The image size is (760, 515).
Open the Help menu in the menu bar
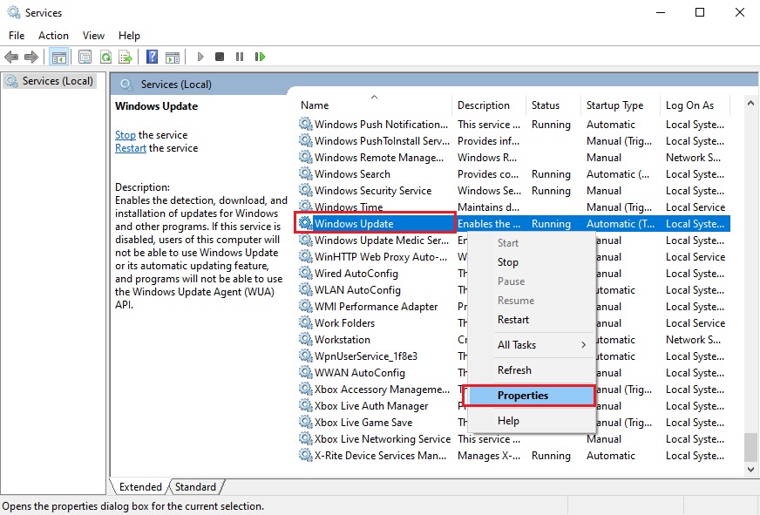pyautogui.click(x=129, y=36)
